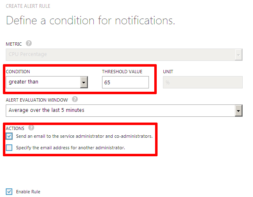Click the THRESHOLD VALUE label
253x197 pixels.
pos(122,72)
